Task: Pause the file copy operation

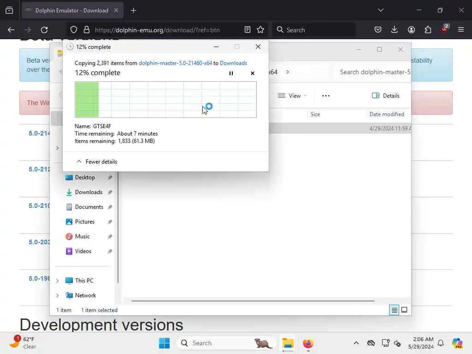Action: tap(231, 73)
